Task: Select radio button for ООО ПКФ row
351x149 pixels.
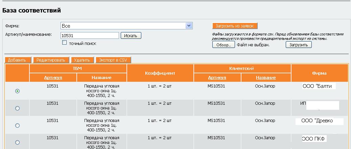Action: tap(18, 142)
